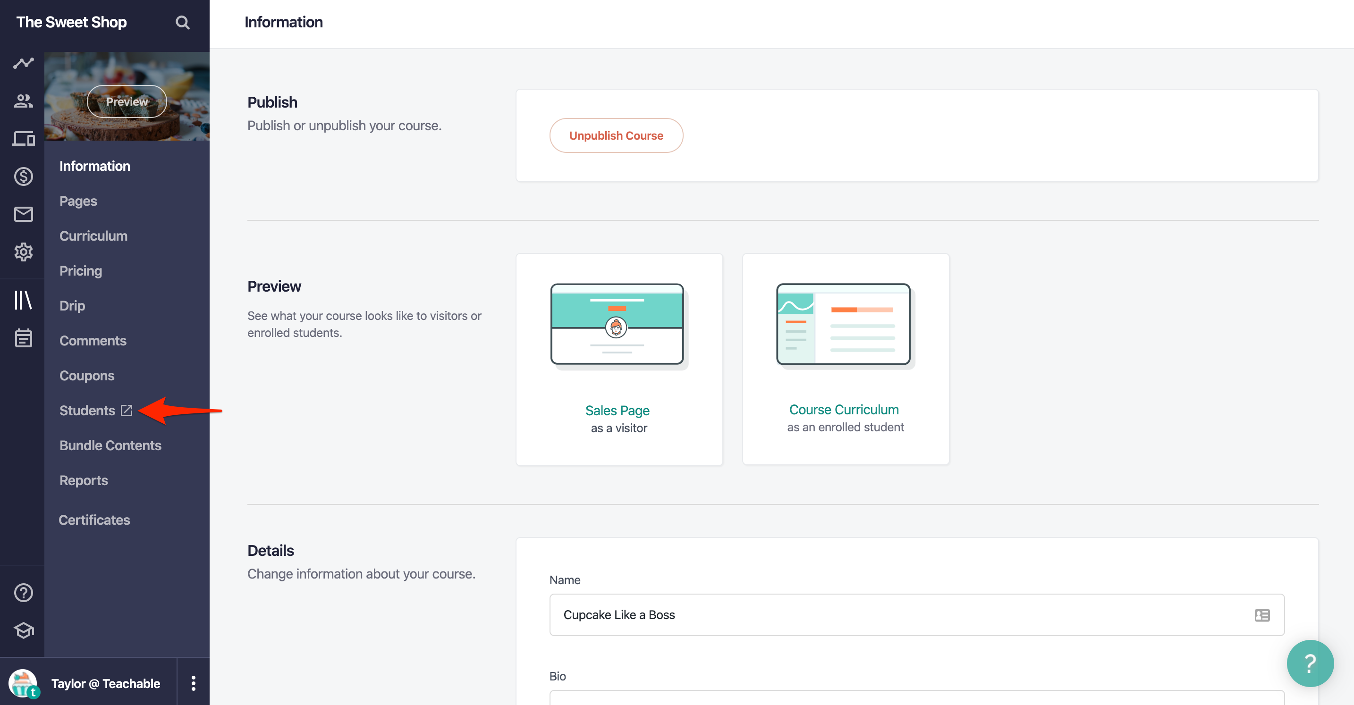This screenshot has width=1354, height=705.
Task: Click the Preview button on course image
Action: (127, 101)
